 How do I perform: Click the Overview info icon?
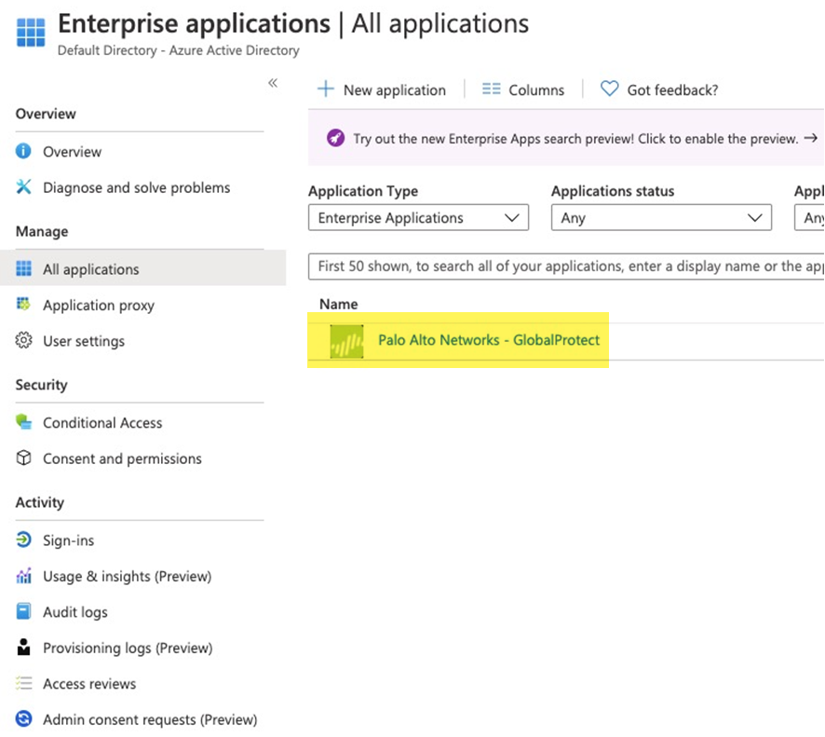[24, 152]
